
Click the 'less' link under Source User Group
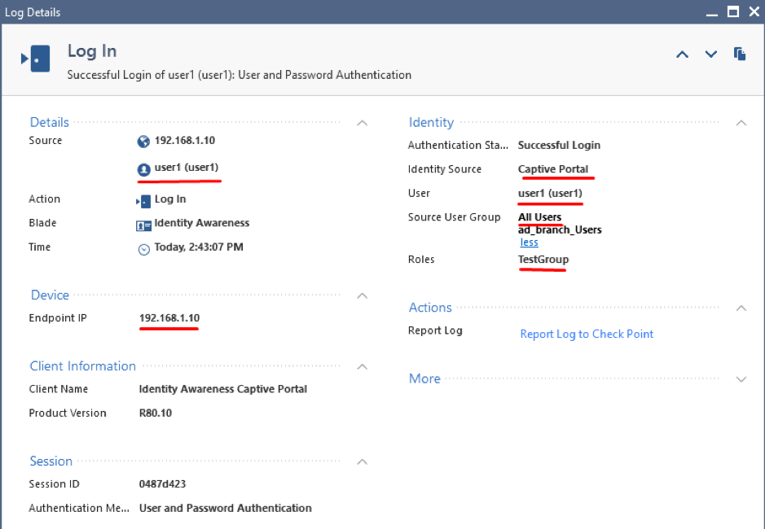pyautogui.click(x=529, y=243)
